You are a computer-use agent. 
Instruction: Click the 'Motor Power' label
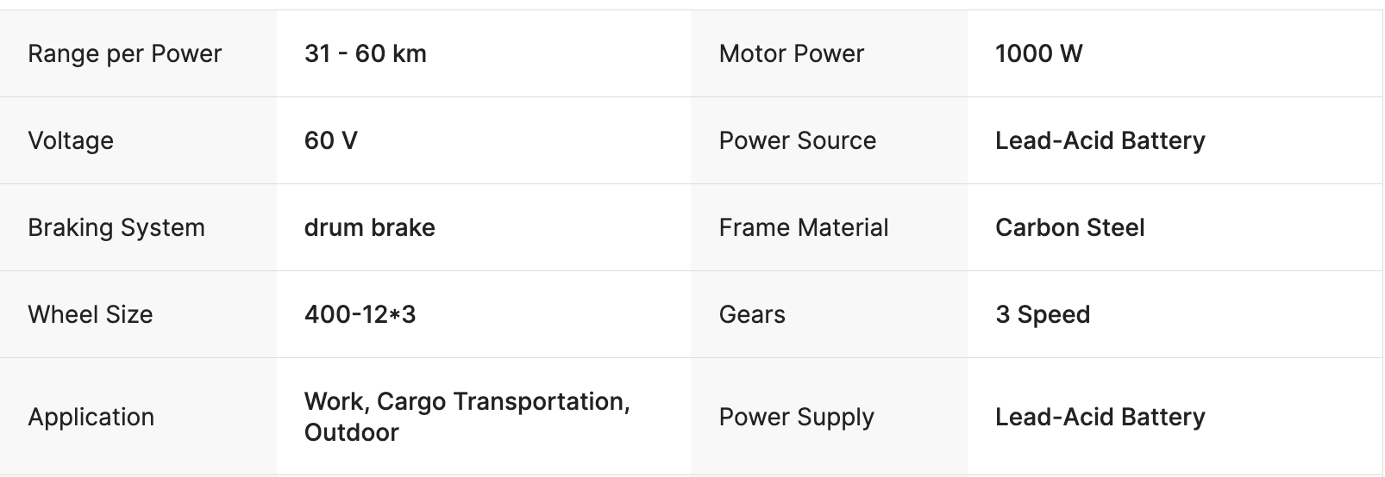tap(791, 53)
